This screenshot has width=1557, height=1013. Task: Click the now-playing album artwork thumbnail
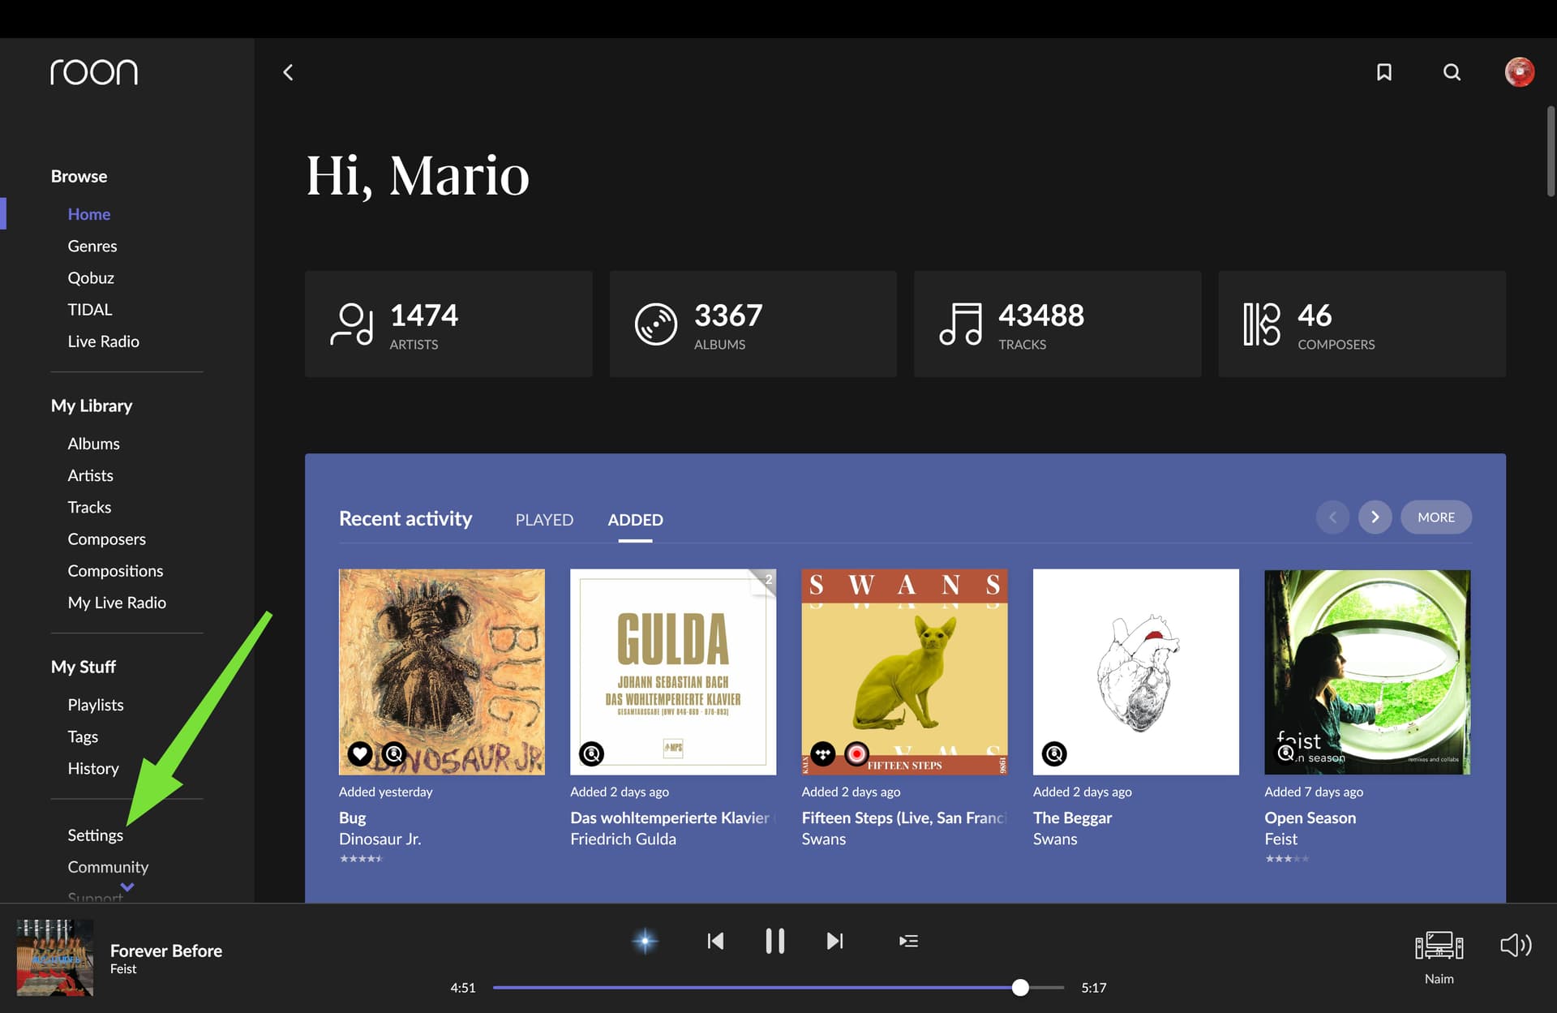[x=55, y=957]
